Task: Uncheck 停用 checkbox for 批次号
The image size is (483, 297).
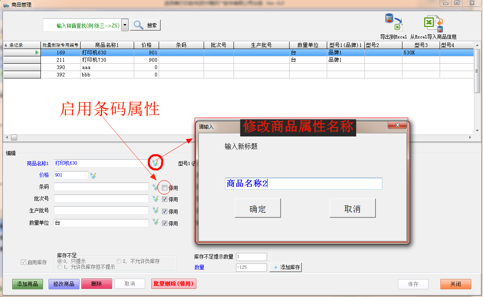Action: tap(164, 199)
